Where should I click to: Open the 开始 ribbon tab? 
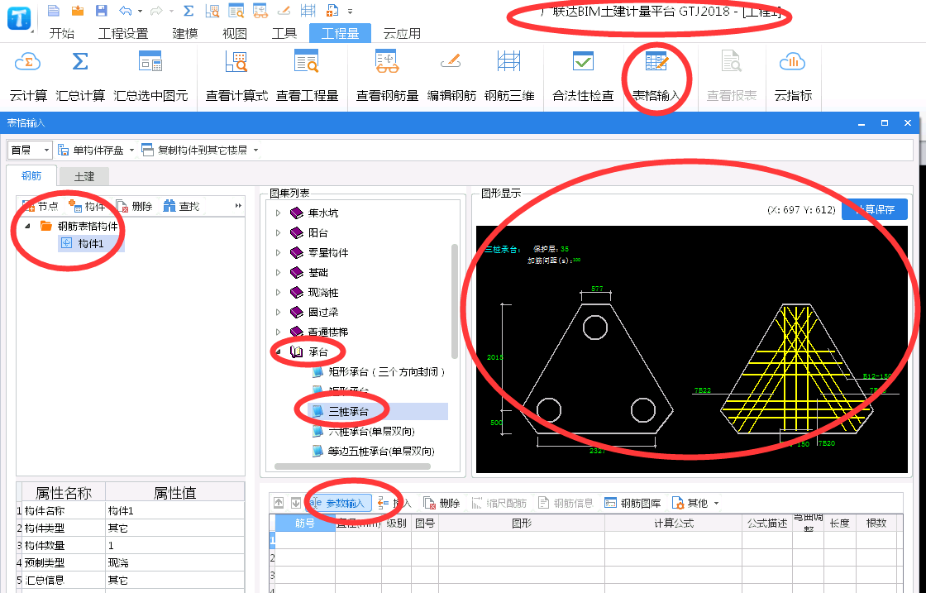tap(62, 34)
